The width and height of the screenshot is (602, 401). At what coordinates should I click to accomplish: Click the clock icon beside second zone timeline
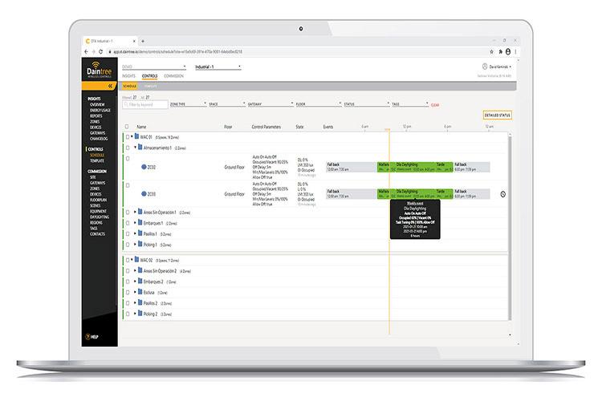[503, 195]
